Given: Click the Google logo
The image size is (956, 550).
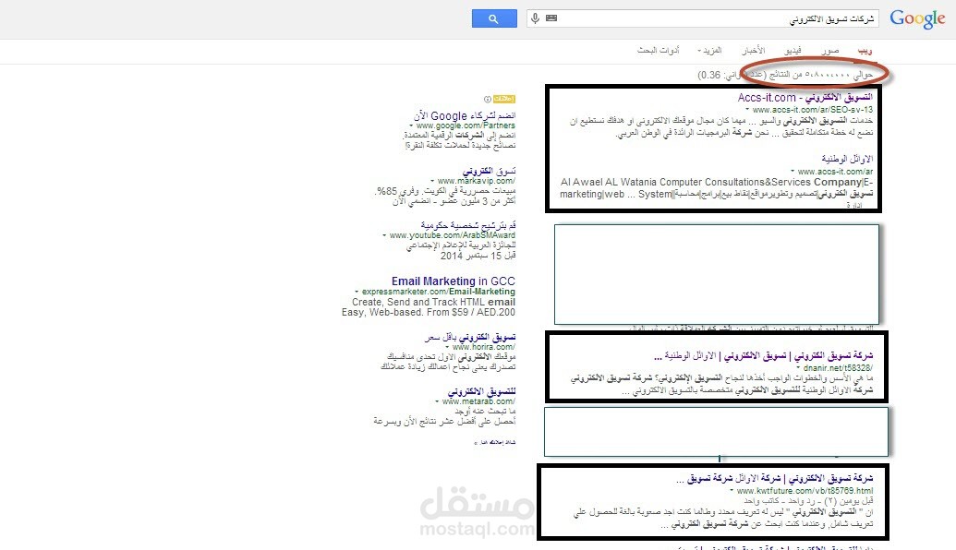Looking at the screenshot, I should (917, 18).
